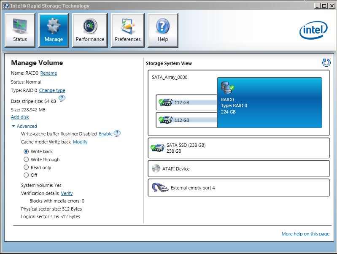
Task: Click the SATA SSD (238 GB) drive icon
Action: (x=157, y=148)
